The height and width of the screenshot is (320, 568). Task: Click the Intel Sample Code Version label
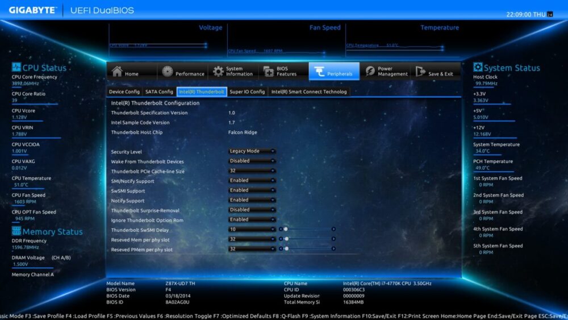click(x=140, y=123)
